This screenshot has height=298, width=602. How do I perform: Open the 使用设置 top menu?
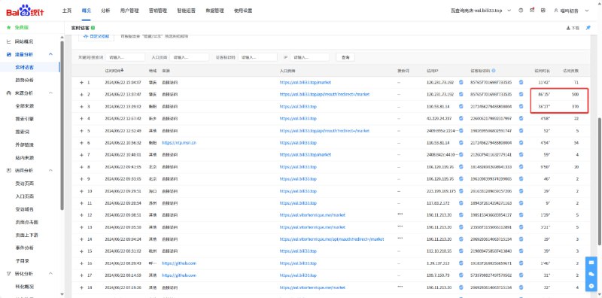[x=243, y=11]
